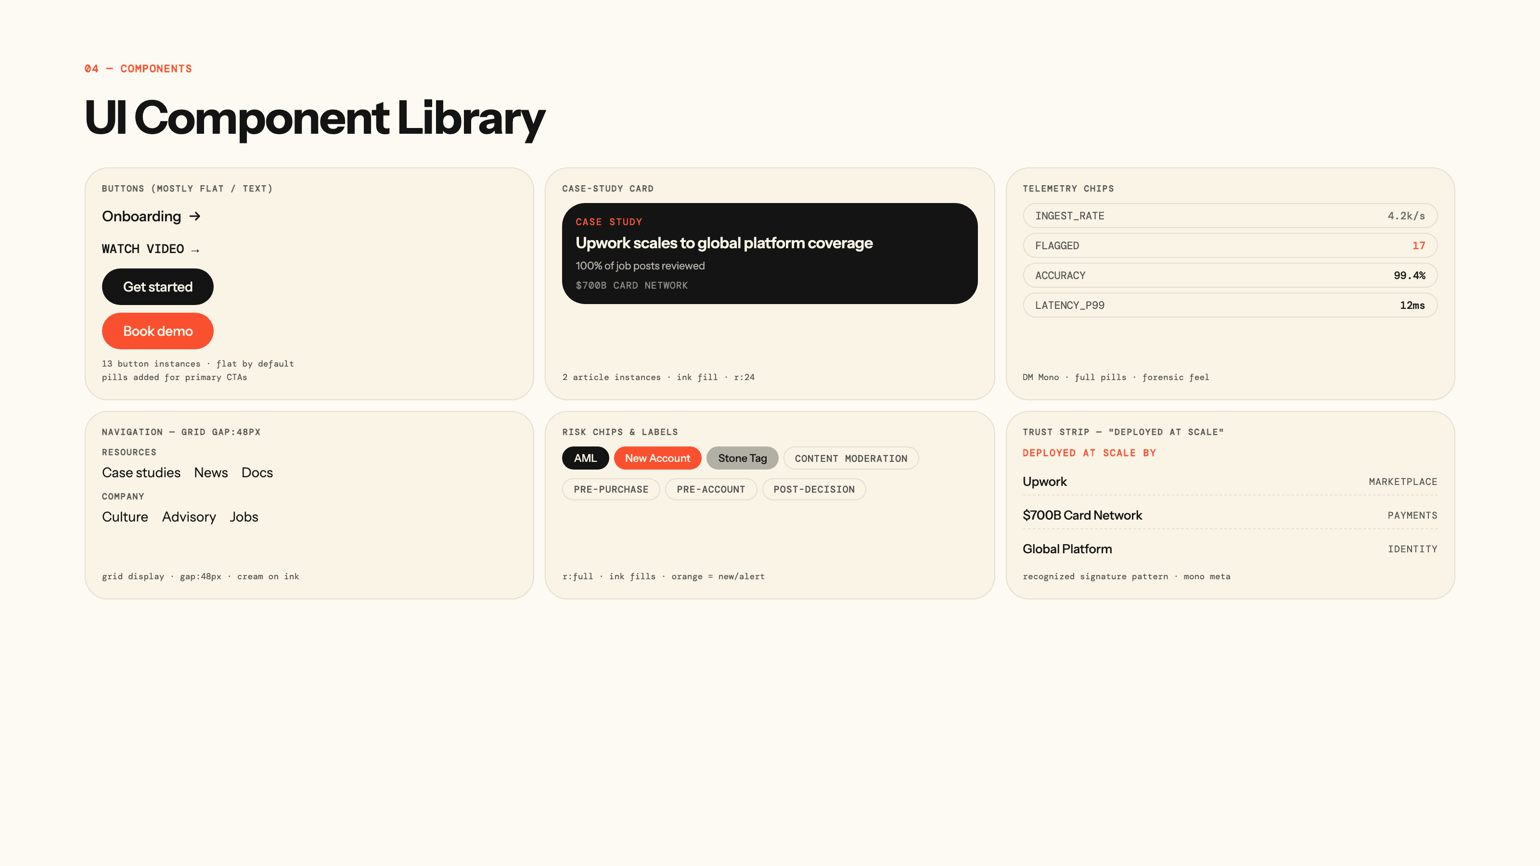This screenshot has width=1540, height=866.
Task: Click the Global Platform trust row
Action: pyautogui.click(x=1230, y=549)
